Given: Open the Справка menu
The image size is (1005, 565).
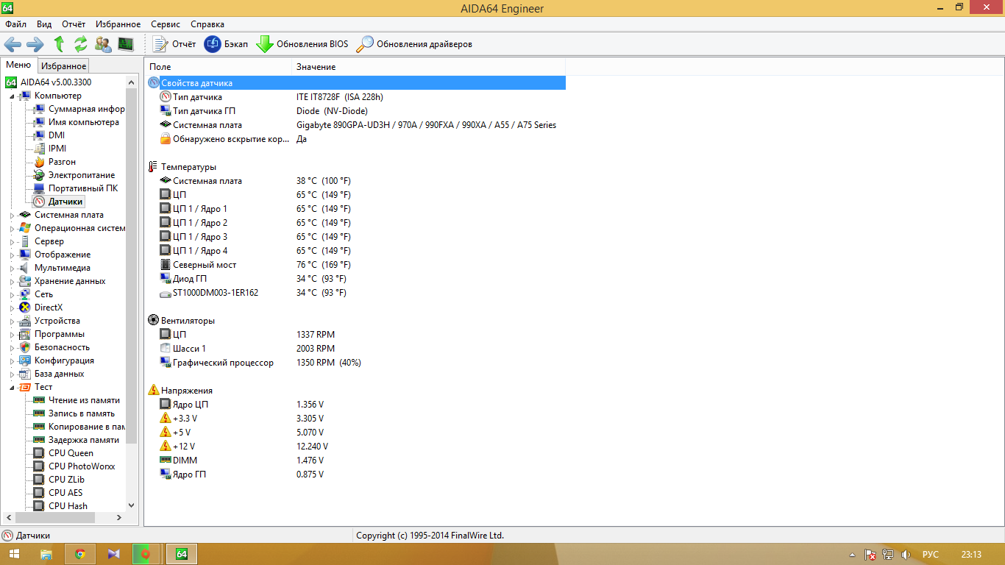Looking at the screenshot, I should click(x=207, y=24).
